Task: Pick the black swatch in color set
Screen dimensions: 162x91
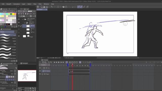Action: pyautogui.click(x=9, y=24)
